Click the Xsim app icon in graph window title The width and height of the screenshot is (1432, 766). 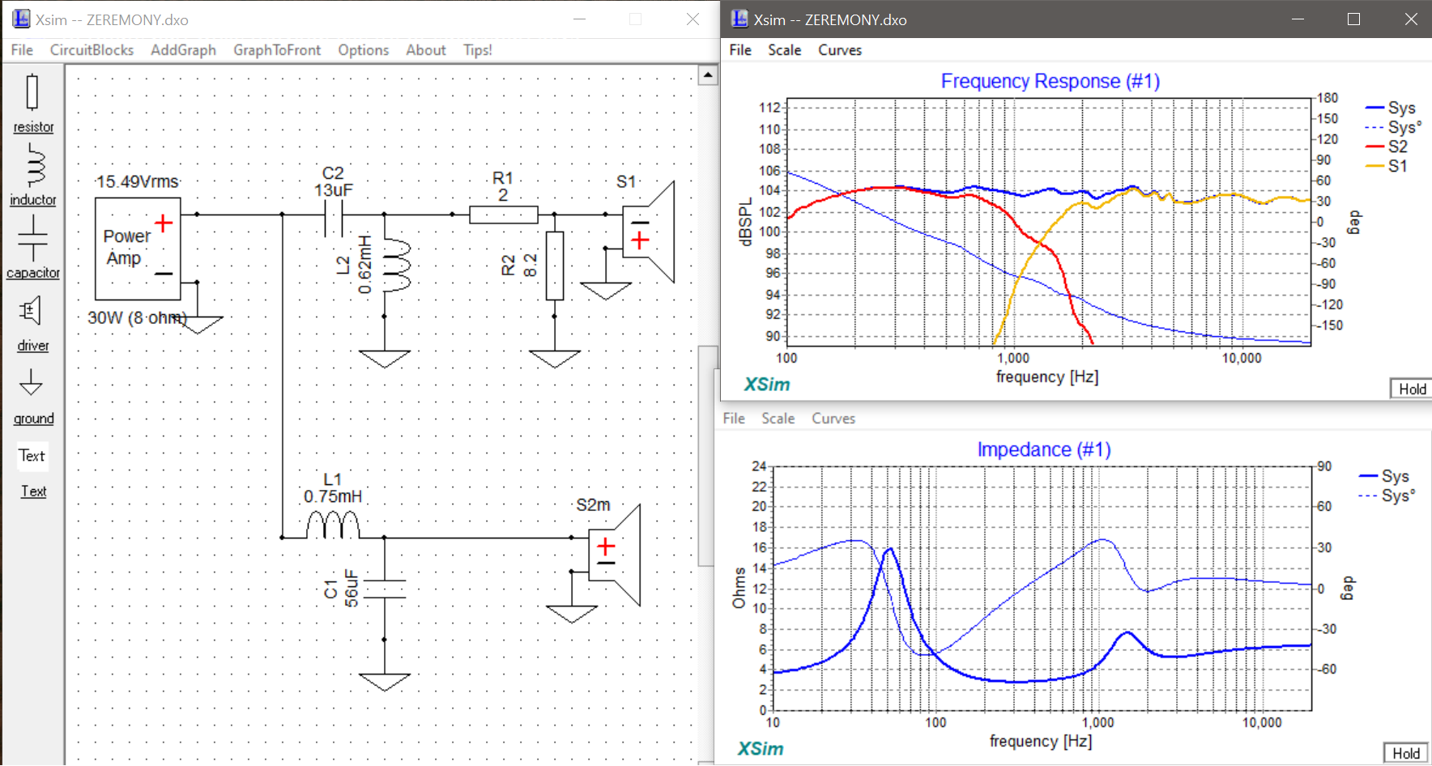(x=739, y=19)
